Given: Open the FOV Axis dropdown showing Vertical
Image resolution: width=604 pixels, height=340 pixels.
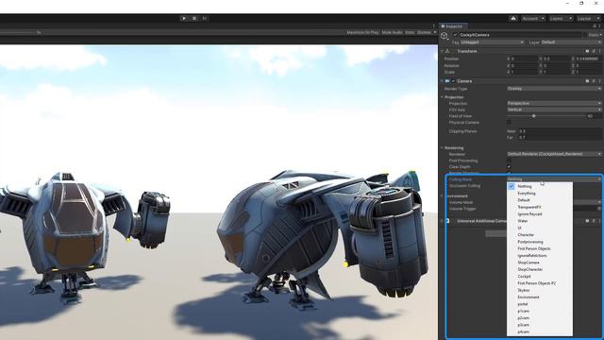Looking at the screenshot, I should 554,110.
